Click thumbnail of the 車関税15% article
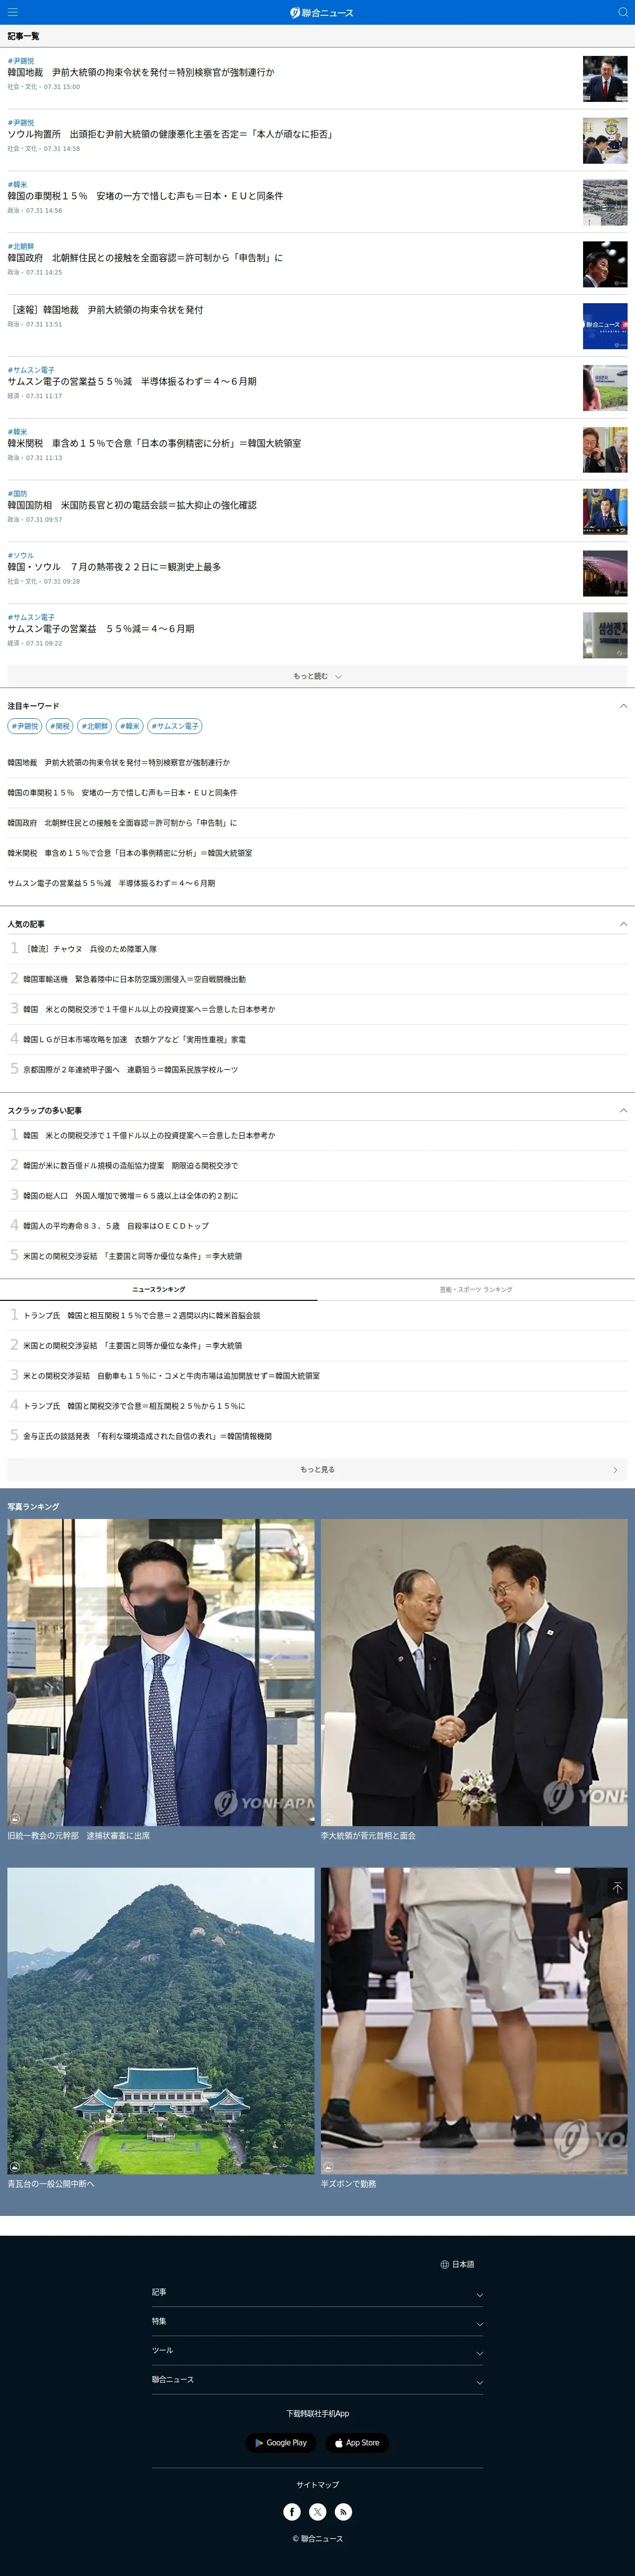This screenshot has width=635, height=2576. point(605,203)
